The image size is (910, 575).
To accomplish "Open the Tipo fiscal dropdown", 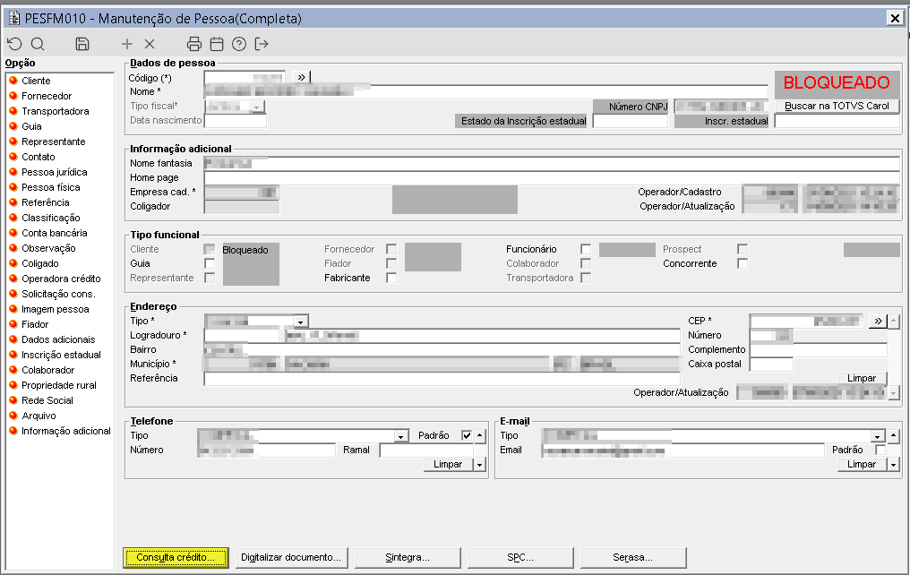I will coord(258,107).
